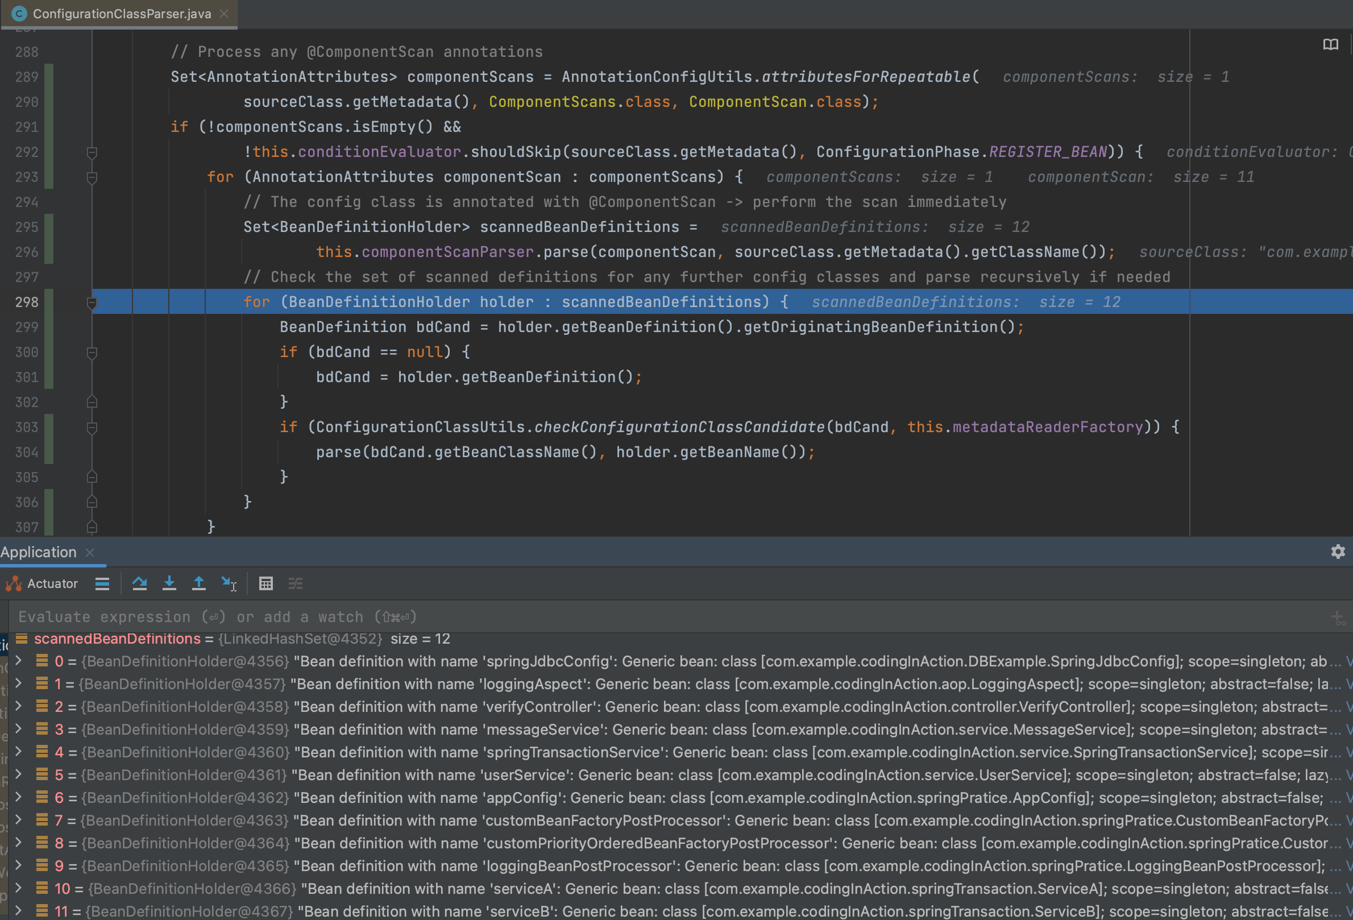The height and width of the screenshot is (920, 1353).
Task: Collapse code fold at line 298
Action: point(92,302)
